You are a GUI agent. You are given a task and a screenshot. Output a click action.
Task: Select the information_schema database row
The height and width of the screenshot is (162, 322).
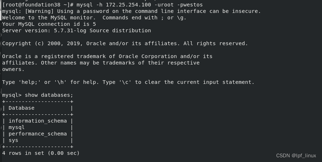(x=38, y=121)
